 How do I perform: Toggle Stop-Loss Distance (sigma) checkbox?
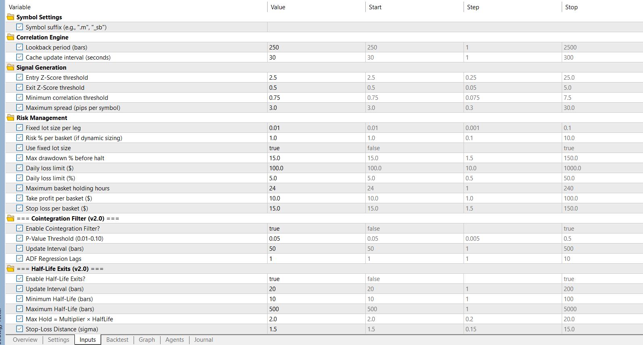[20, 329]
